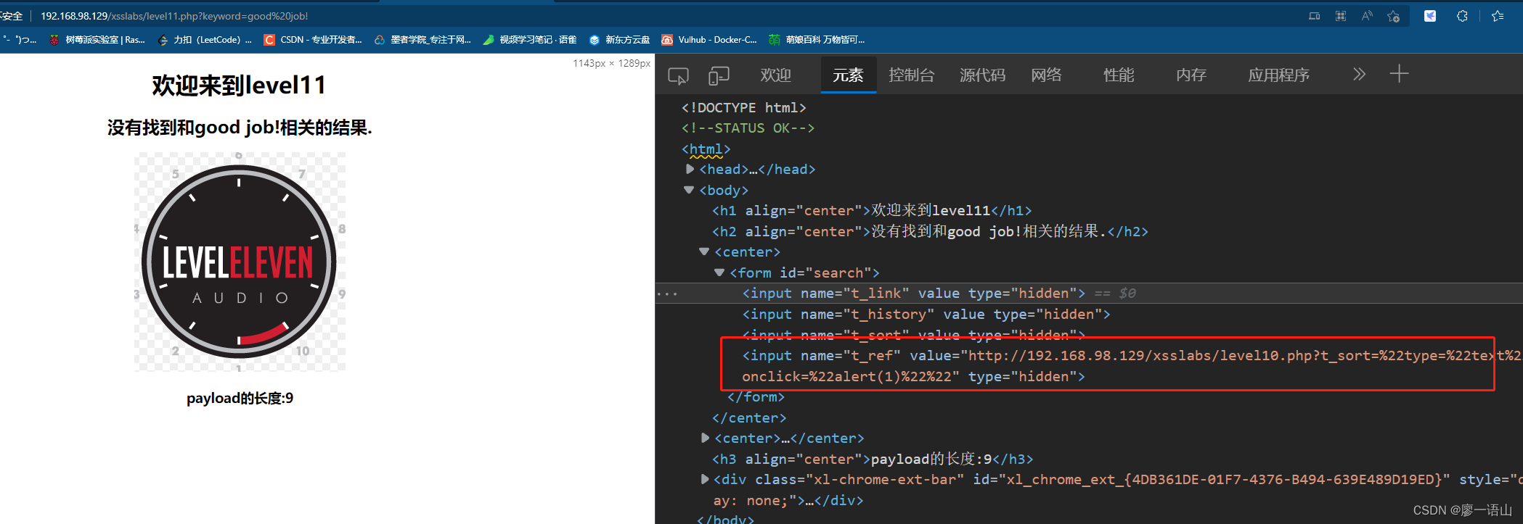The image size is (1523, 524).
Task: Open the 墨者学院 bookmark
Action: coord(422,40)
